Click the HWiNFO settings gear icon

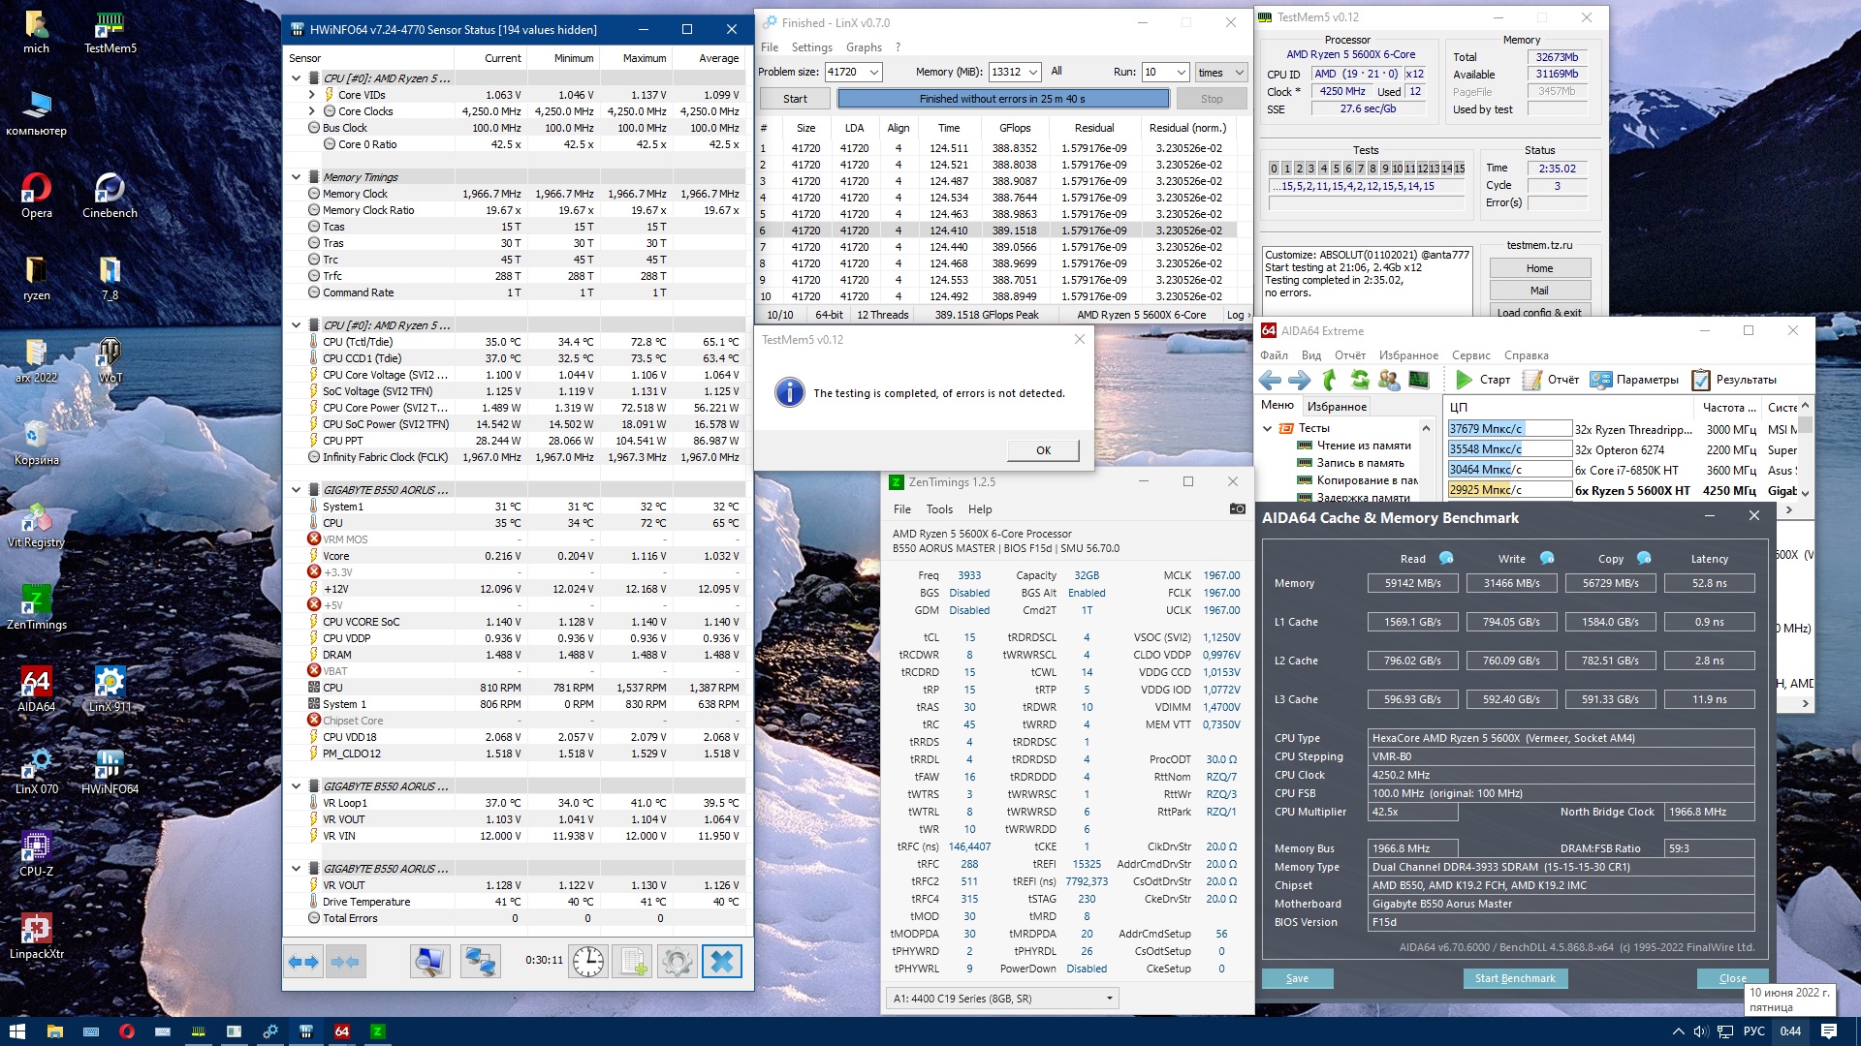(x=677, y=961)
